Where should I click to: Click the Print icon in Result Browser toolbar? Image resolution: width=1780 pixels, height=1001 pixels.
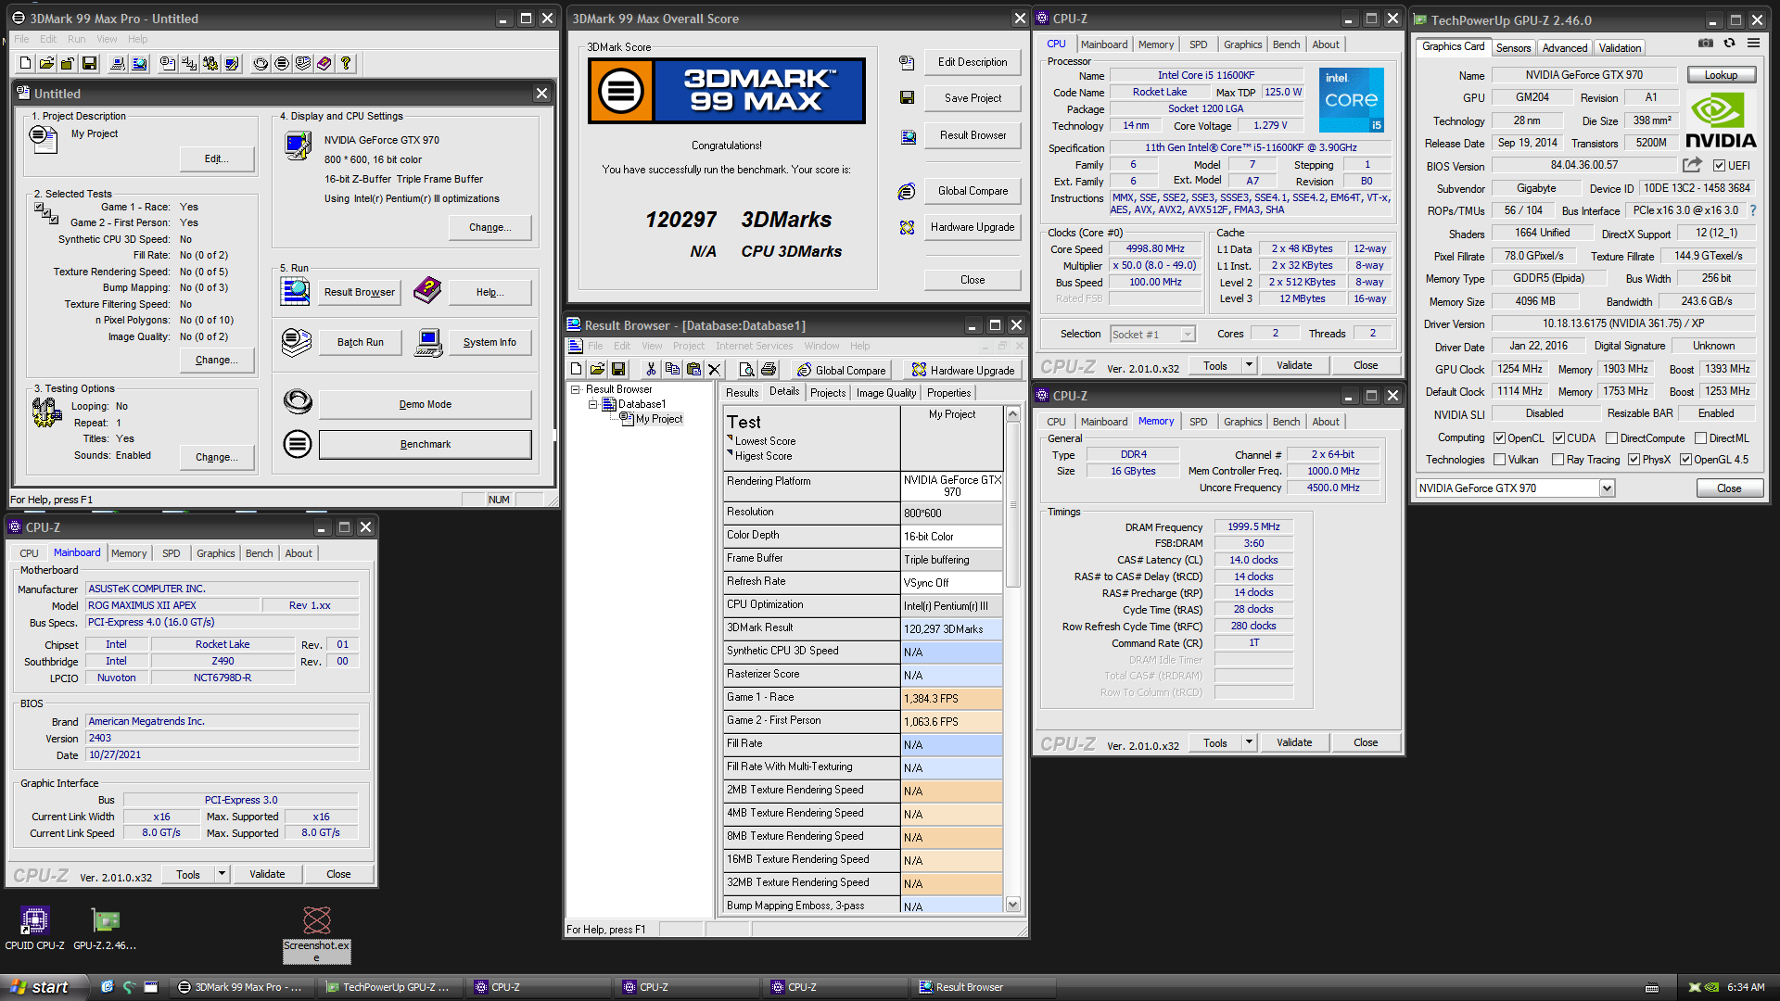tap(768, 369)
